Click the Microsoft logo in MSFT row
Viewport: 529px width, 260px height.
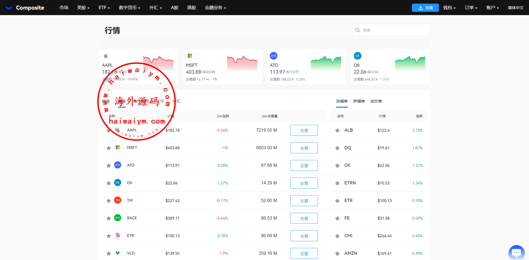[x=118, y=148]
